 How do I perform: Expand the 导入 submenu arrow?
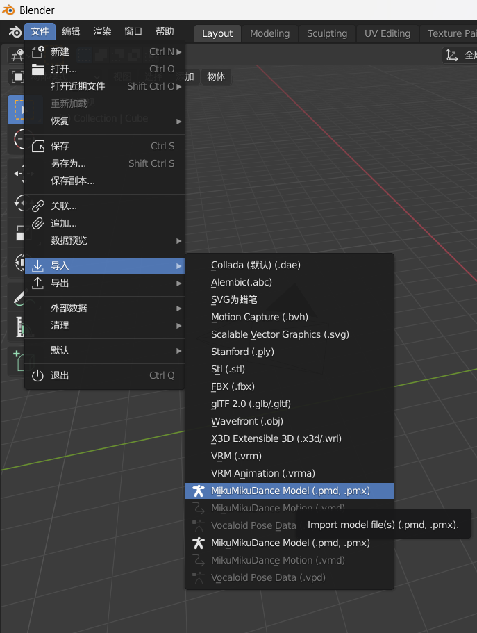click(x=178, y=266)
